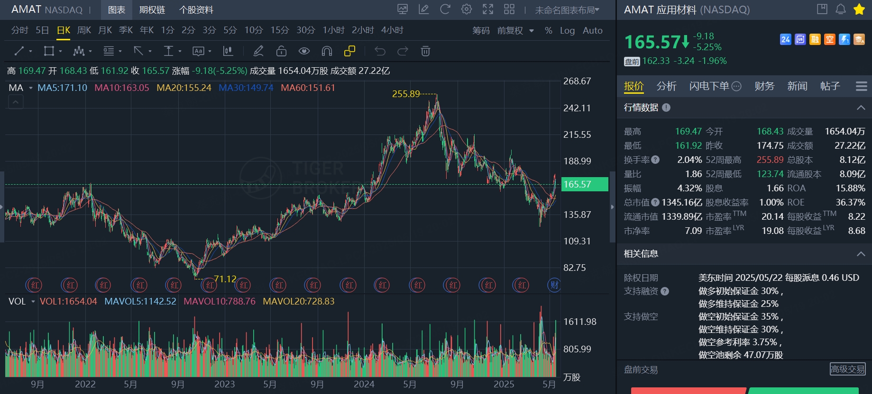
Task: Open the hamburger menu in quote tabs
Action: (862, 86)
